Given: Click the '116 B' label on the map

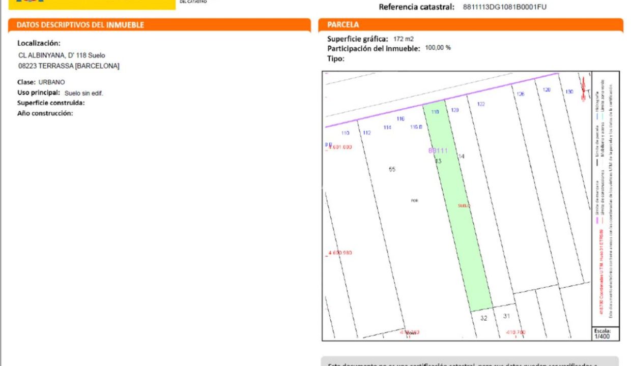Looking at the screenshot, I should [x=416, y=127].
